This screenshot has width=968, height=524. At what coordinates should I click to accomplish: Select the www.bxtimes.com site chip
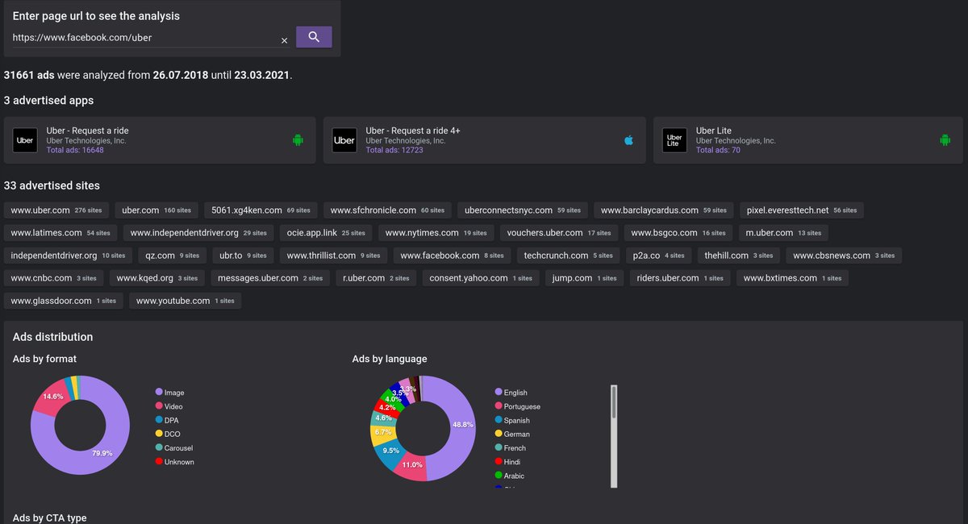tap(791, 278)
